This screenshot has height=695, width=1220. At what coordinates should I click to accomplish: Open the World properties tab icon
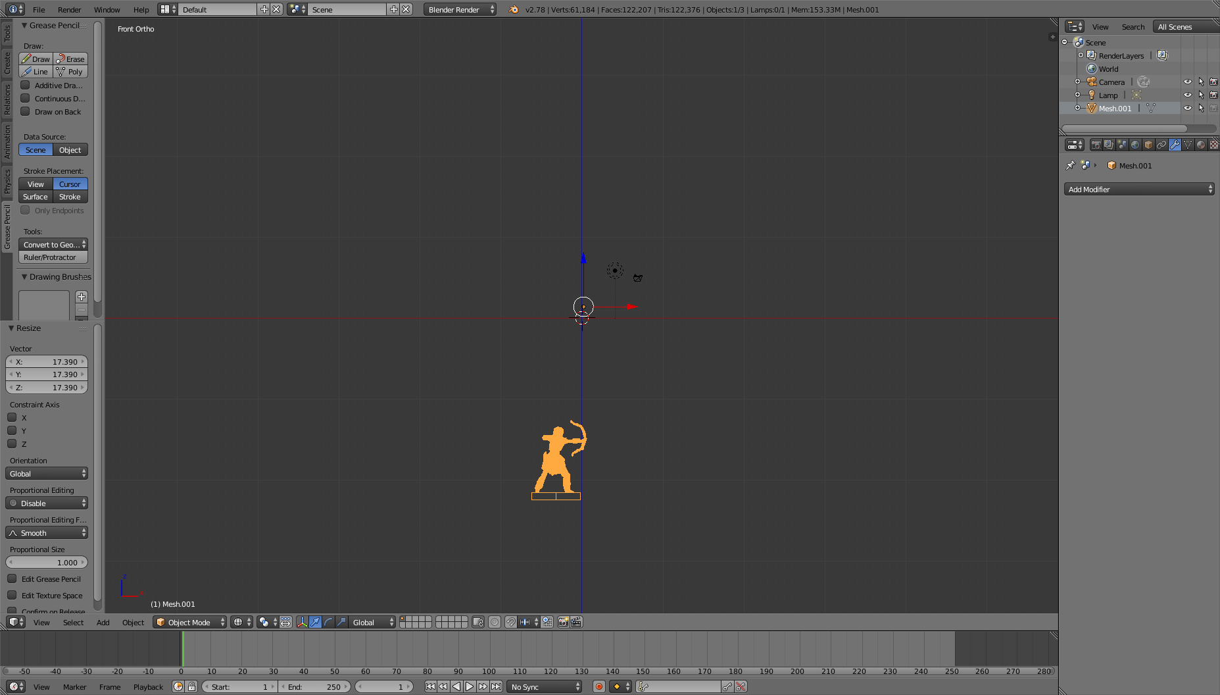click(x=1135, y=145)
